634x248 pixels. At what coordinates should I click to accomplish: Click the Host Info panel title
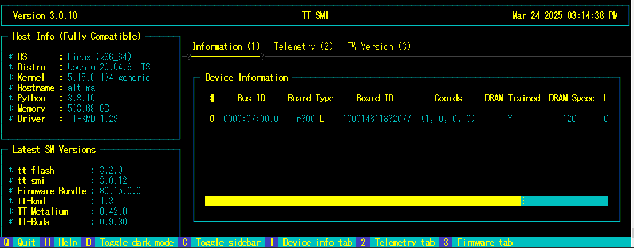coord(77,37)
